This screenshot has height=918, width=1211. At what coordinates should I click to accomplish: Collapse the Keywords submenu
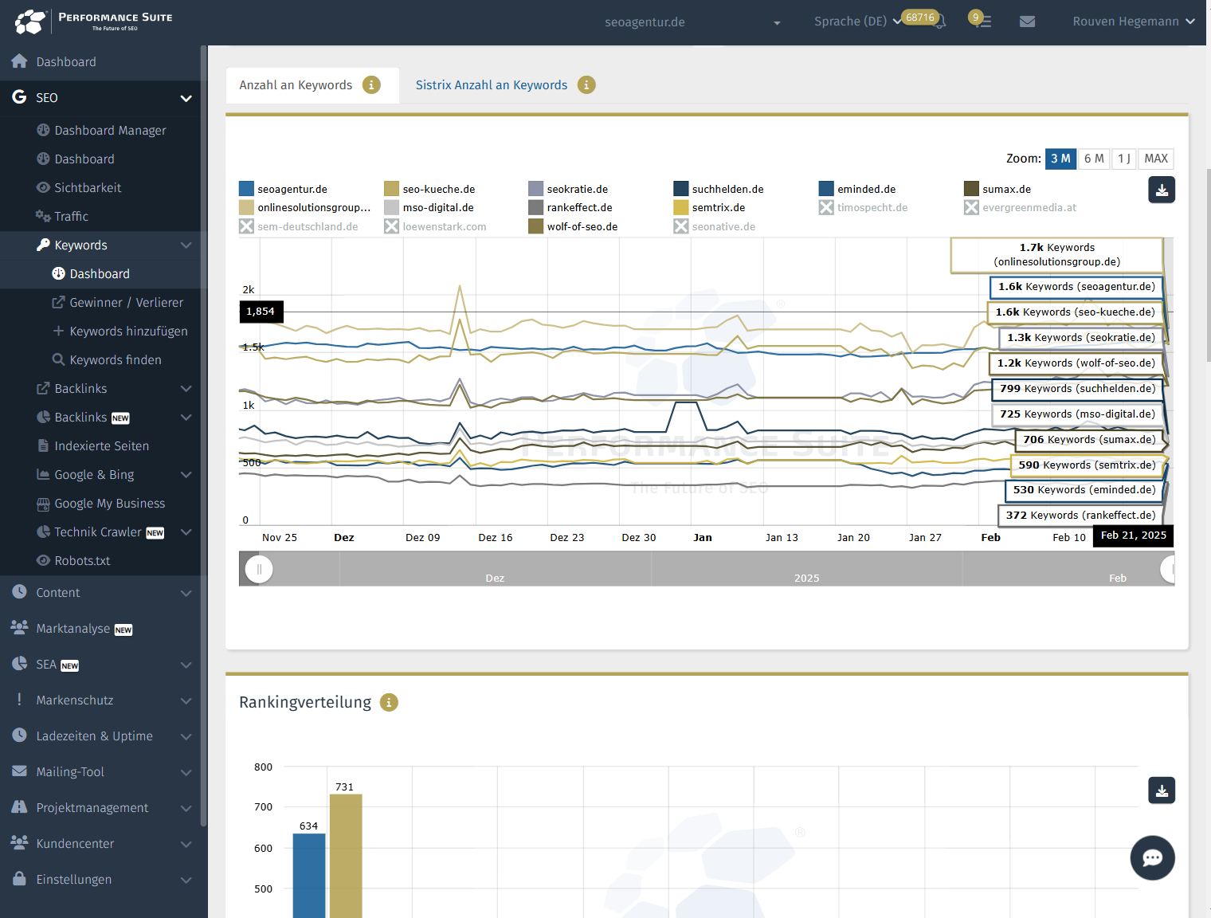(x=186, y=245)
